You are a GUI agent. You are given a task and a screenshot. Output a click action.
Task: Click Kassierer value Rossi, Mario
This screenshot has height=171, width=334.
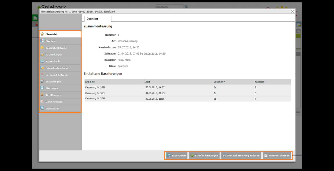pos(124,60)
